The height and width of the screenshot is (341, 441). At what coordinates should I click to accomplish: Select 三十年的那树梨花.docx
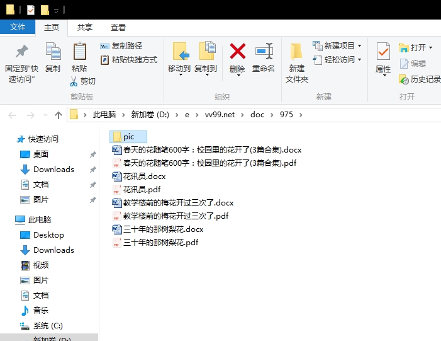(158, 229)
